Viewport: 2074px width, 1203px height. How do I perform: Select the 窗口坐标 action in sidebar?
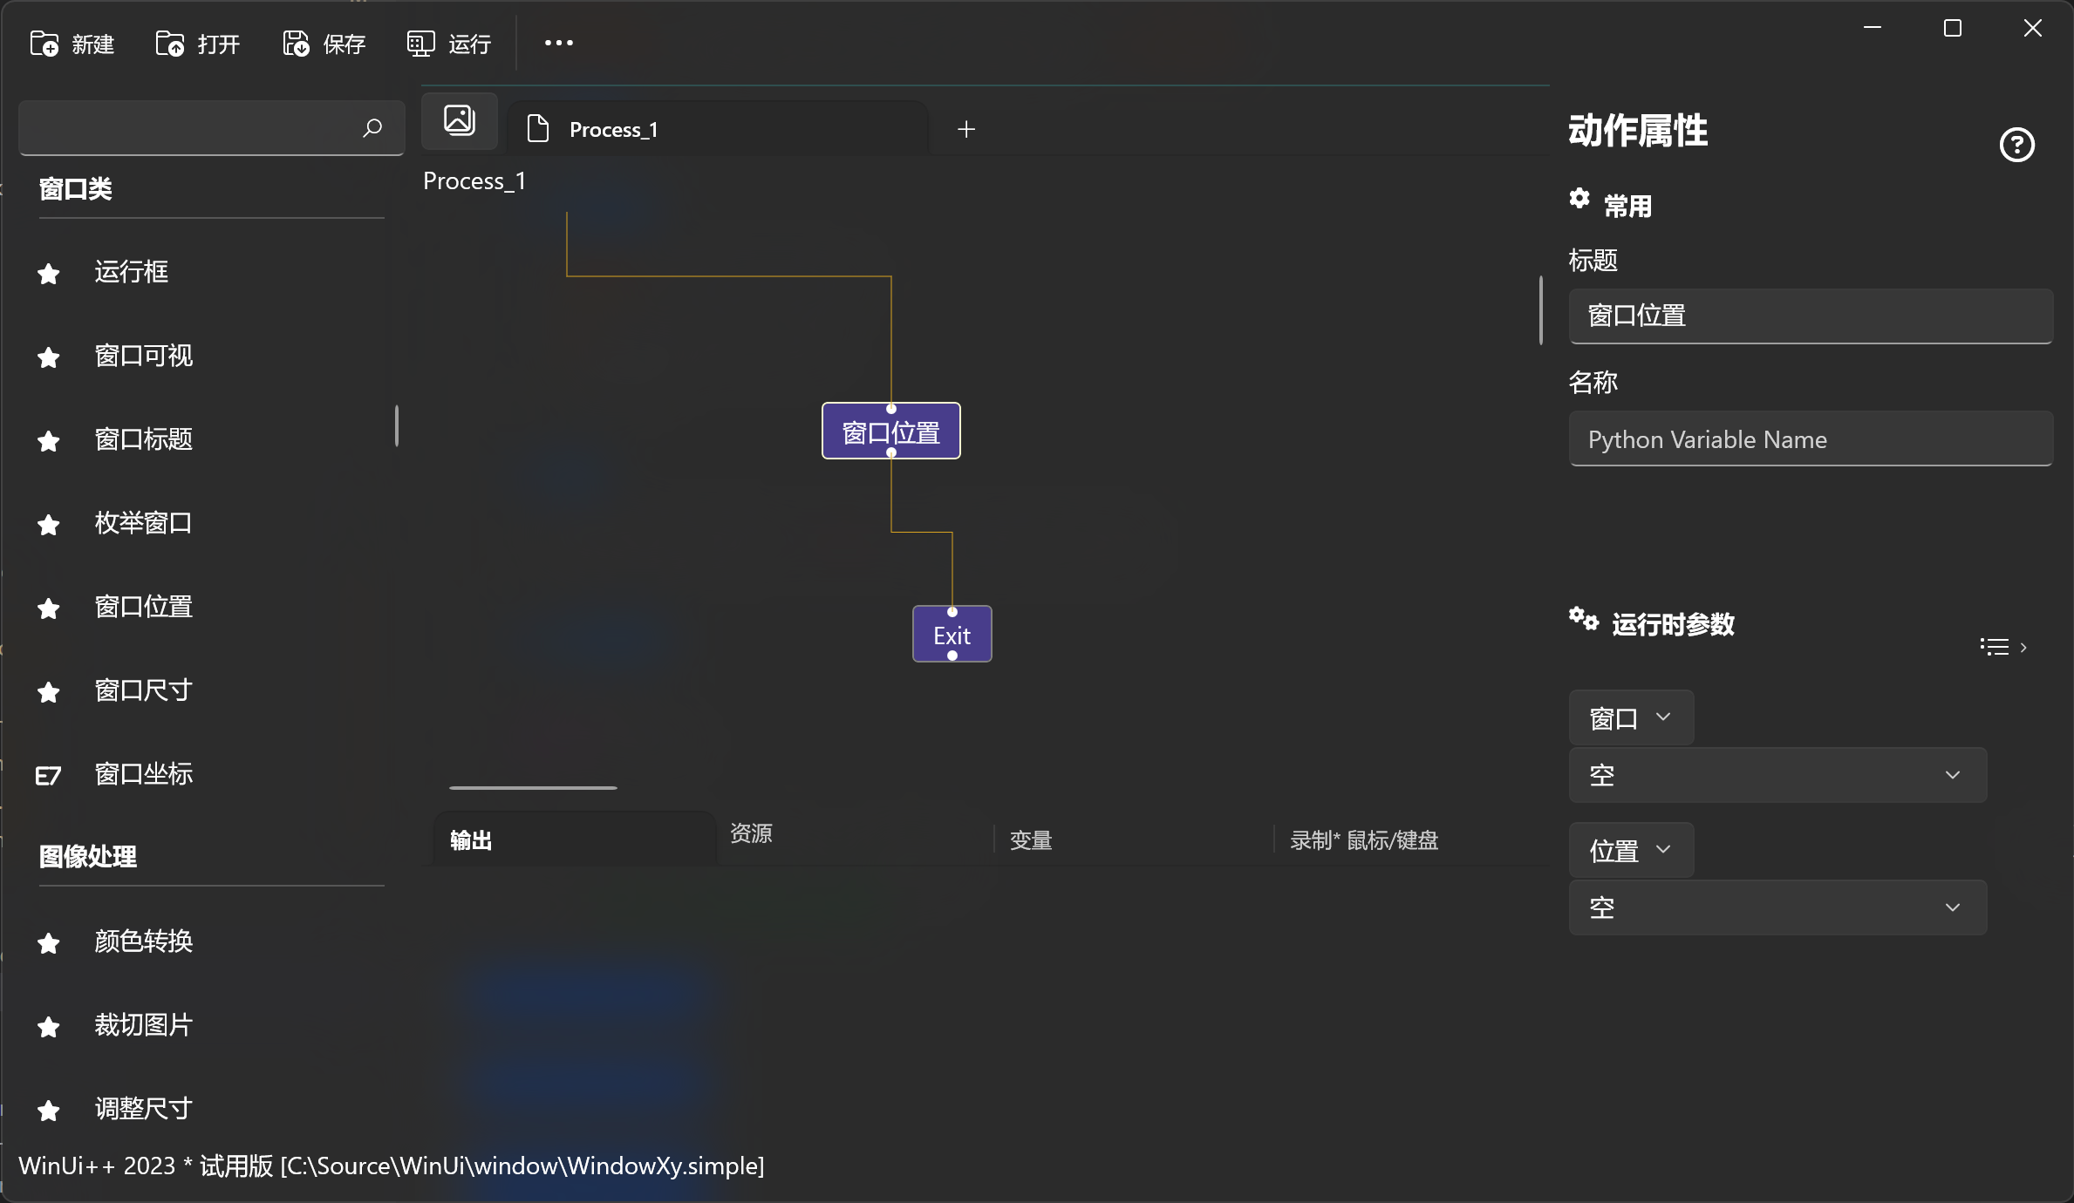[144, 774]
